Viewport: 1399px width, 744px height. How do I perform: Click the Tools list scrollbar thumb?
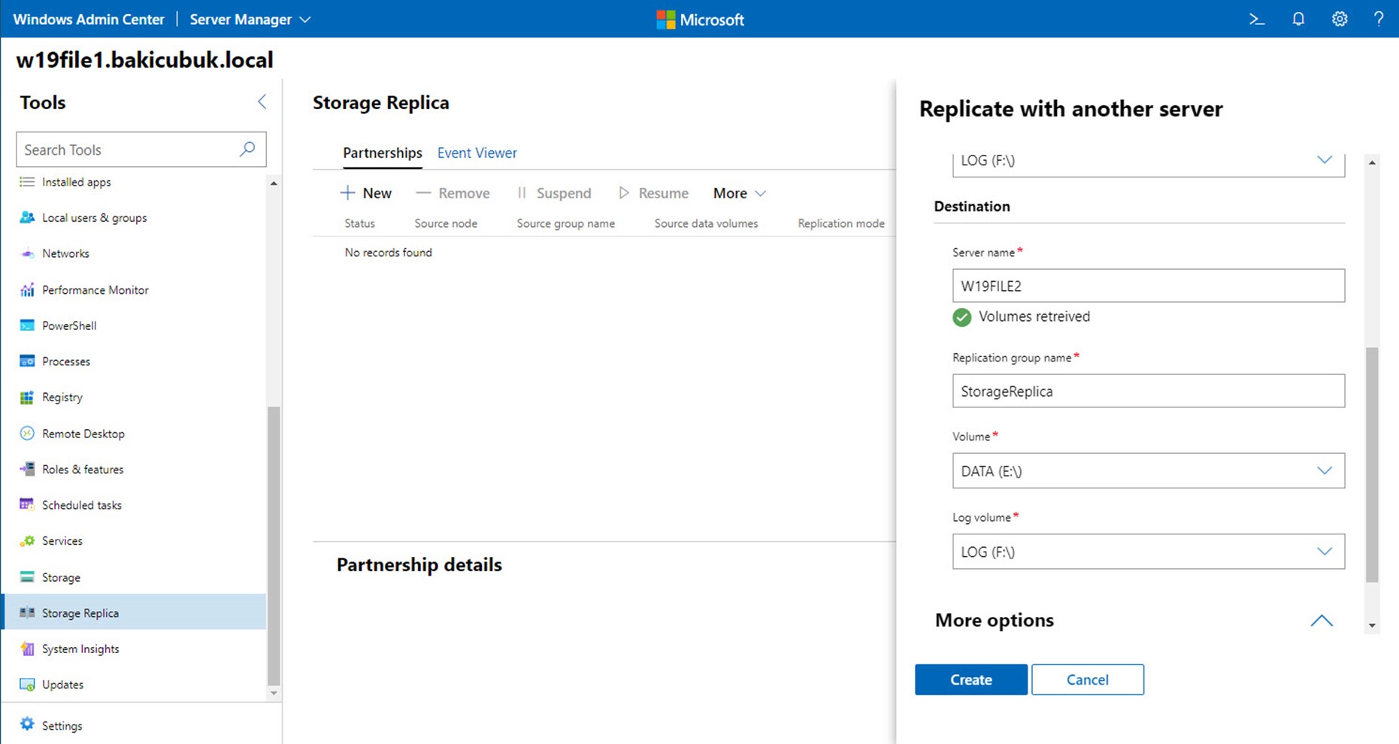pos(274,545)
